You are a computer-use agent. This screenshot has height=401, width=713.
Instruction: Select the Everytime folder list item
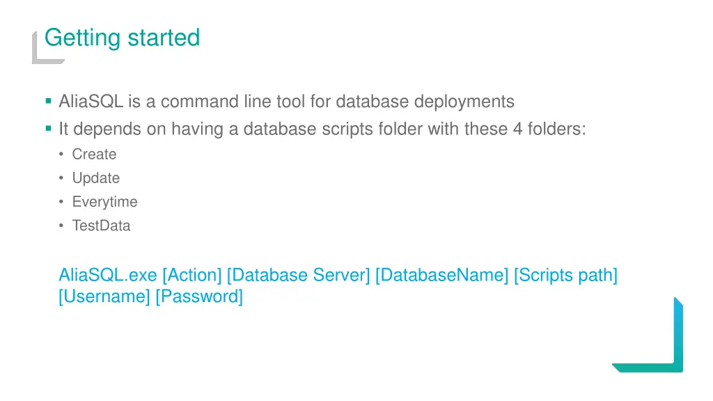point(104,202)
